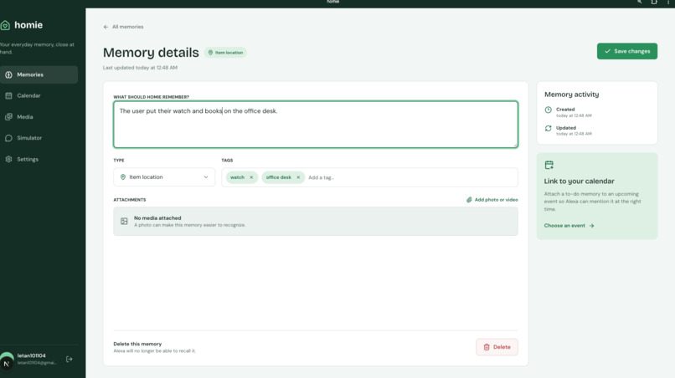Click the Item location badge near title

[x=225, y=53]
